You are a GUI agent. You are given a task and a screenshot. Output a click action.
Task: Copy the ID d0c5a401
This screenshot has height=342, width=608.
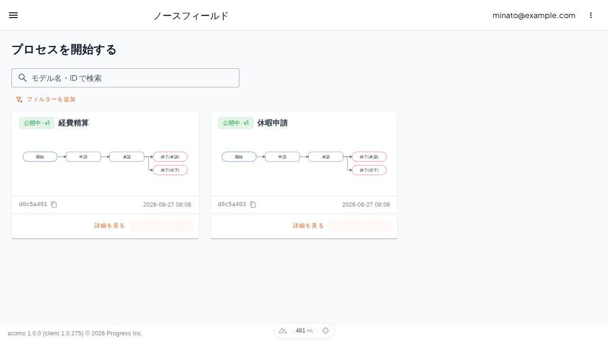click(54, 205)
